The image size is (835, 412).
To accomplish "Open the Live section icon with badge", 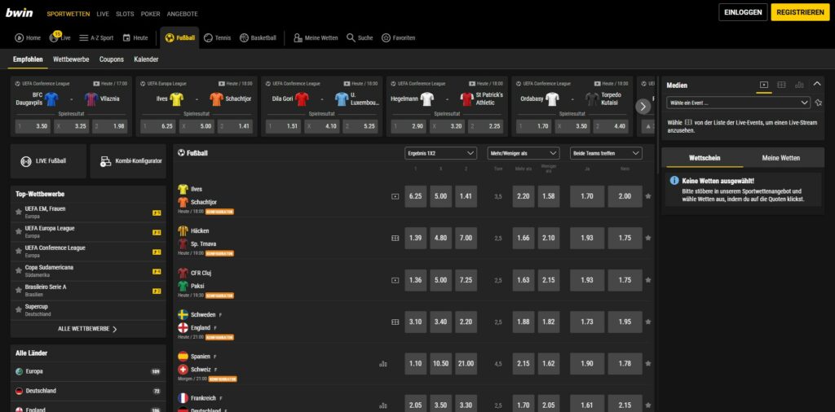I will click(60, 37).
